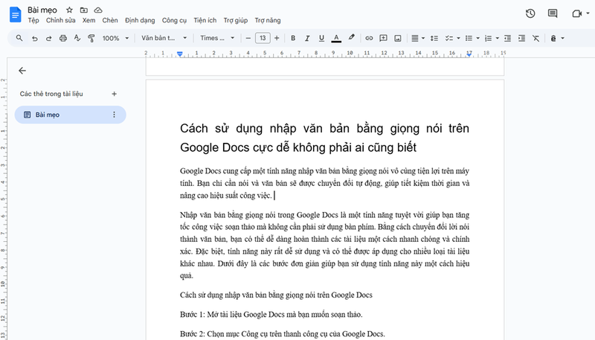Decrease the paragraph indent
This screenshot has width=595, height=340.
pyautogui.click(x=507, y=38)
